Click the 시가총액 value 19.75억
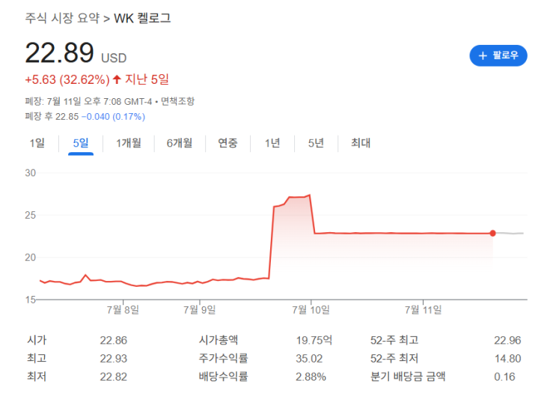 coord(314,340)
